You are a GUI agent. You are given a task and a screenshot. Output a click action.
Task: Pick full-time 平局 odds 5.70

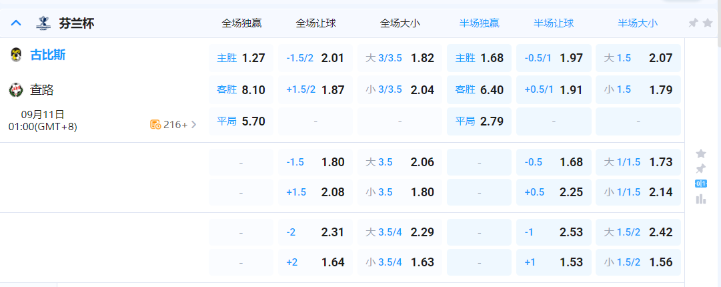(241, 121)
